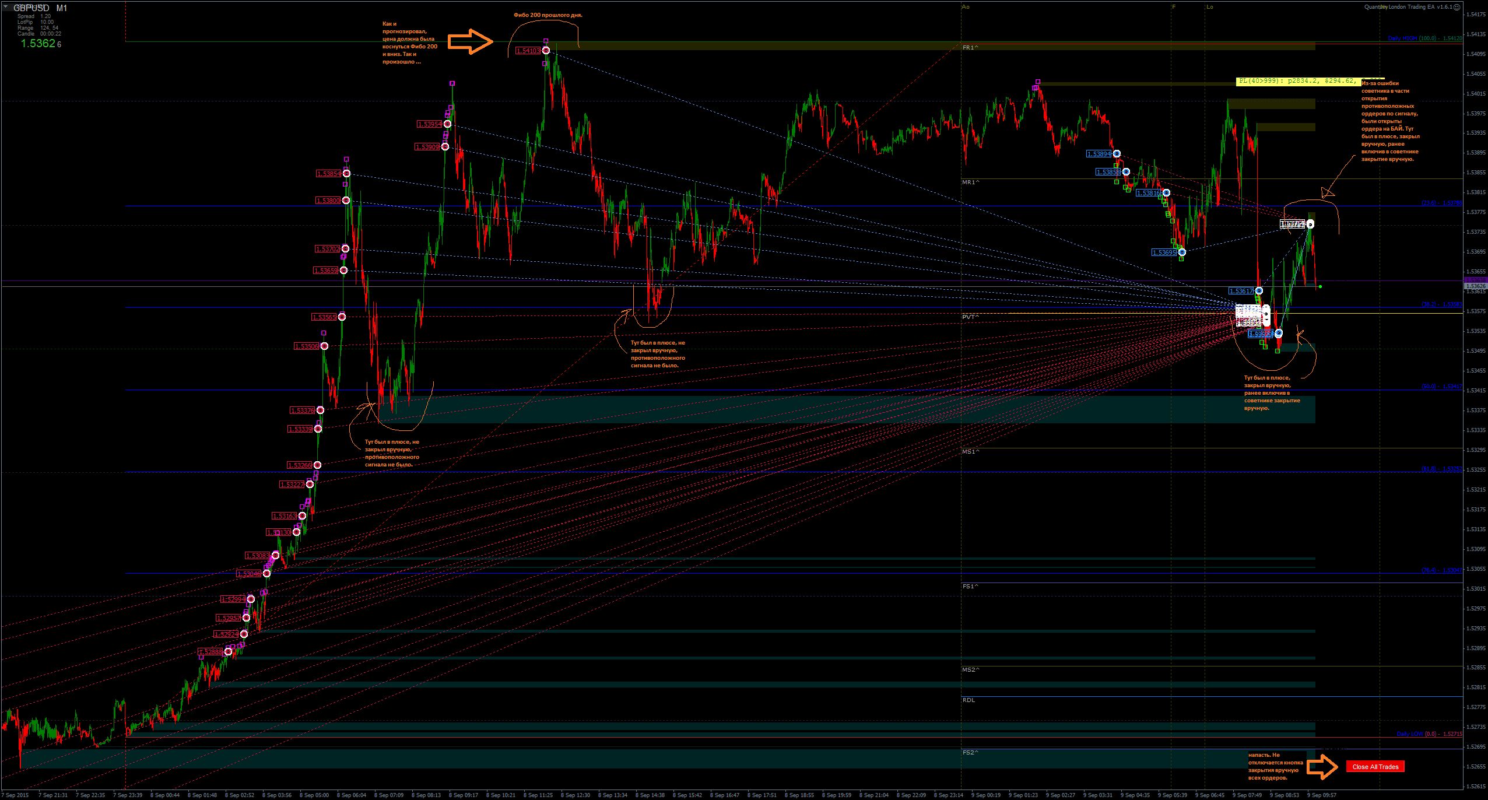Select the sell marker circle at 1.53800
The height and width of the screenshot is (800, 1488).
point(346,201)
